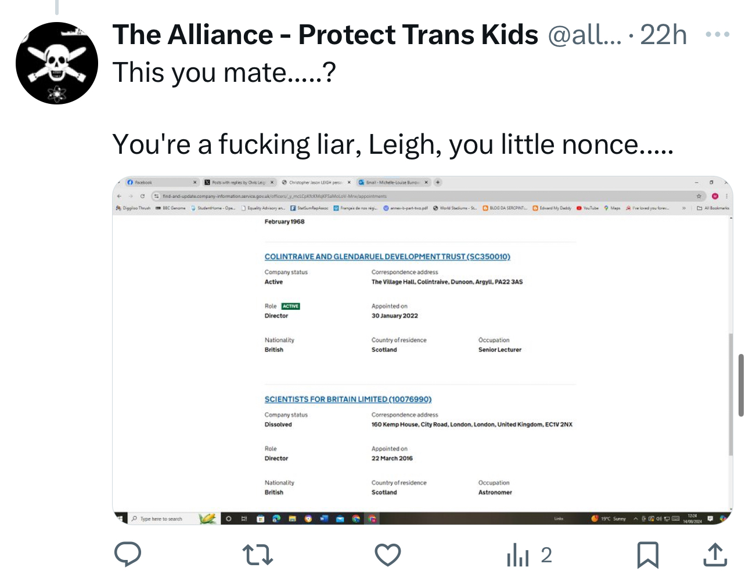Click the Windows 'Type here to search' box
Image resolution: width=749 pixels, height=582 pixels.
161,519
